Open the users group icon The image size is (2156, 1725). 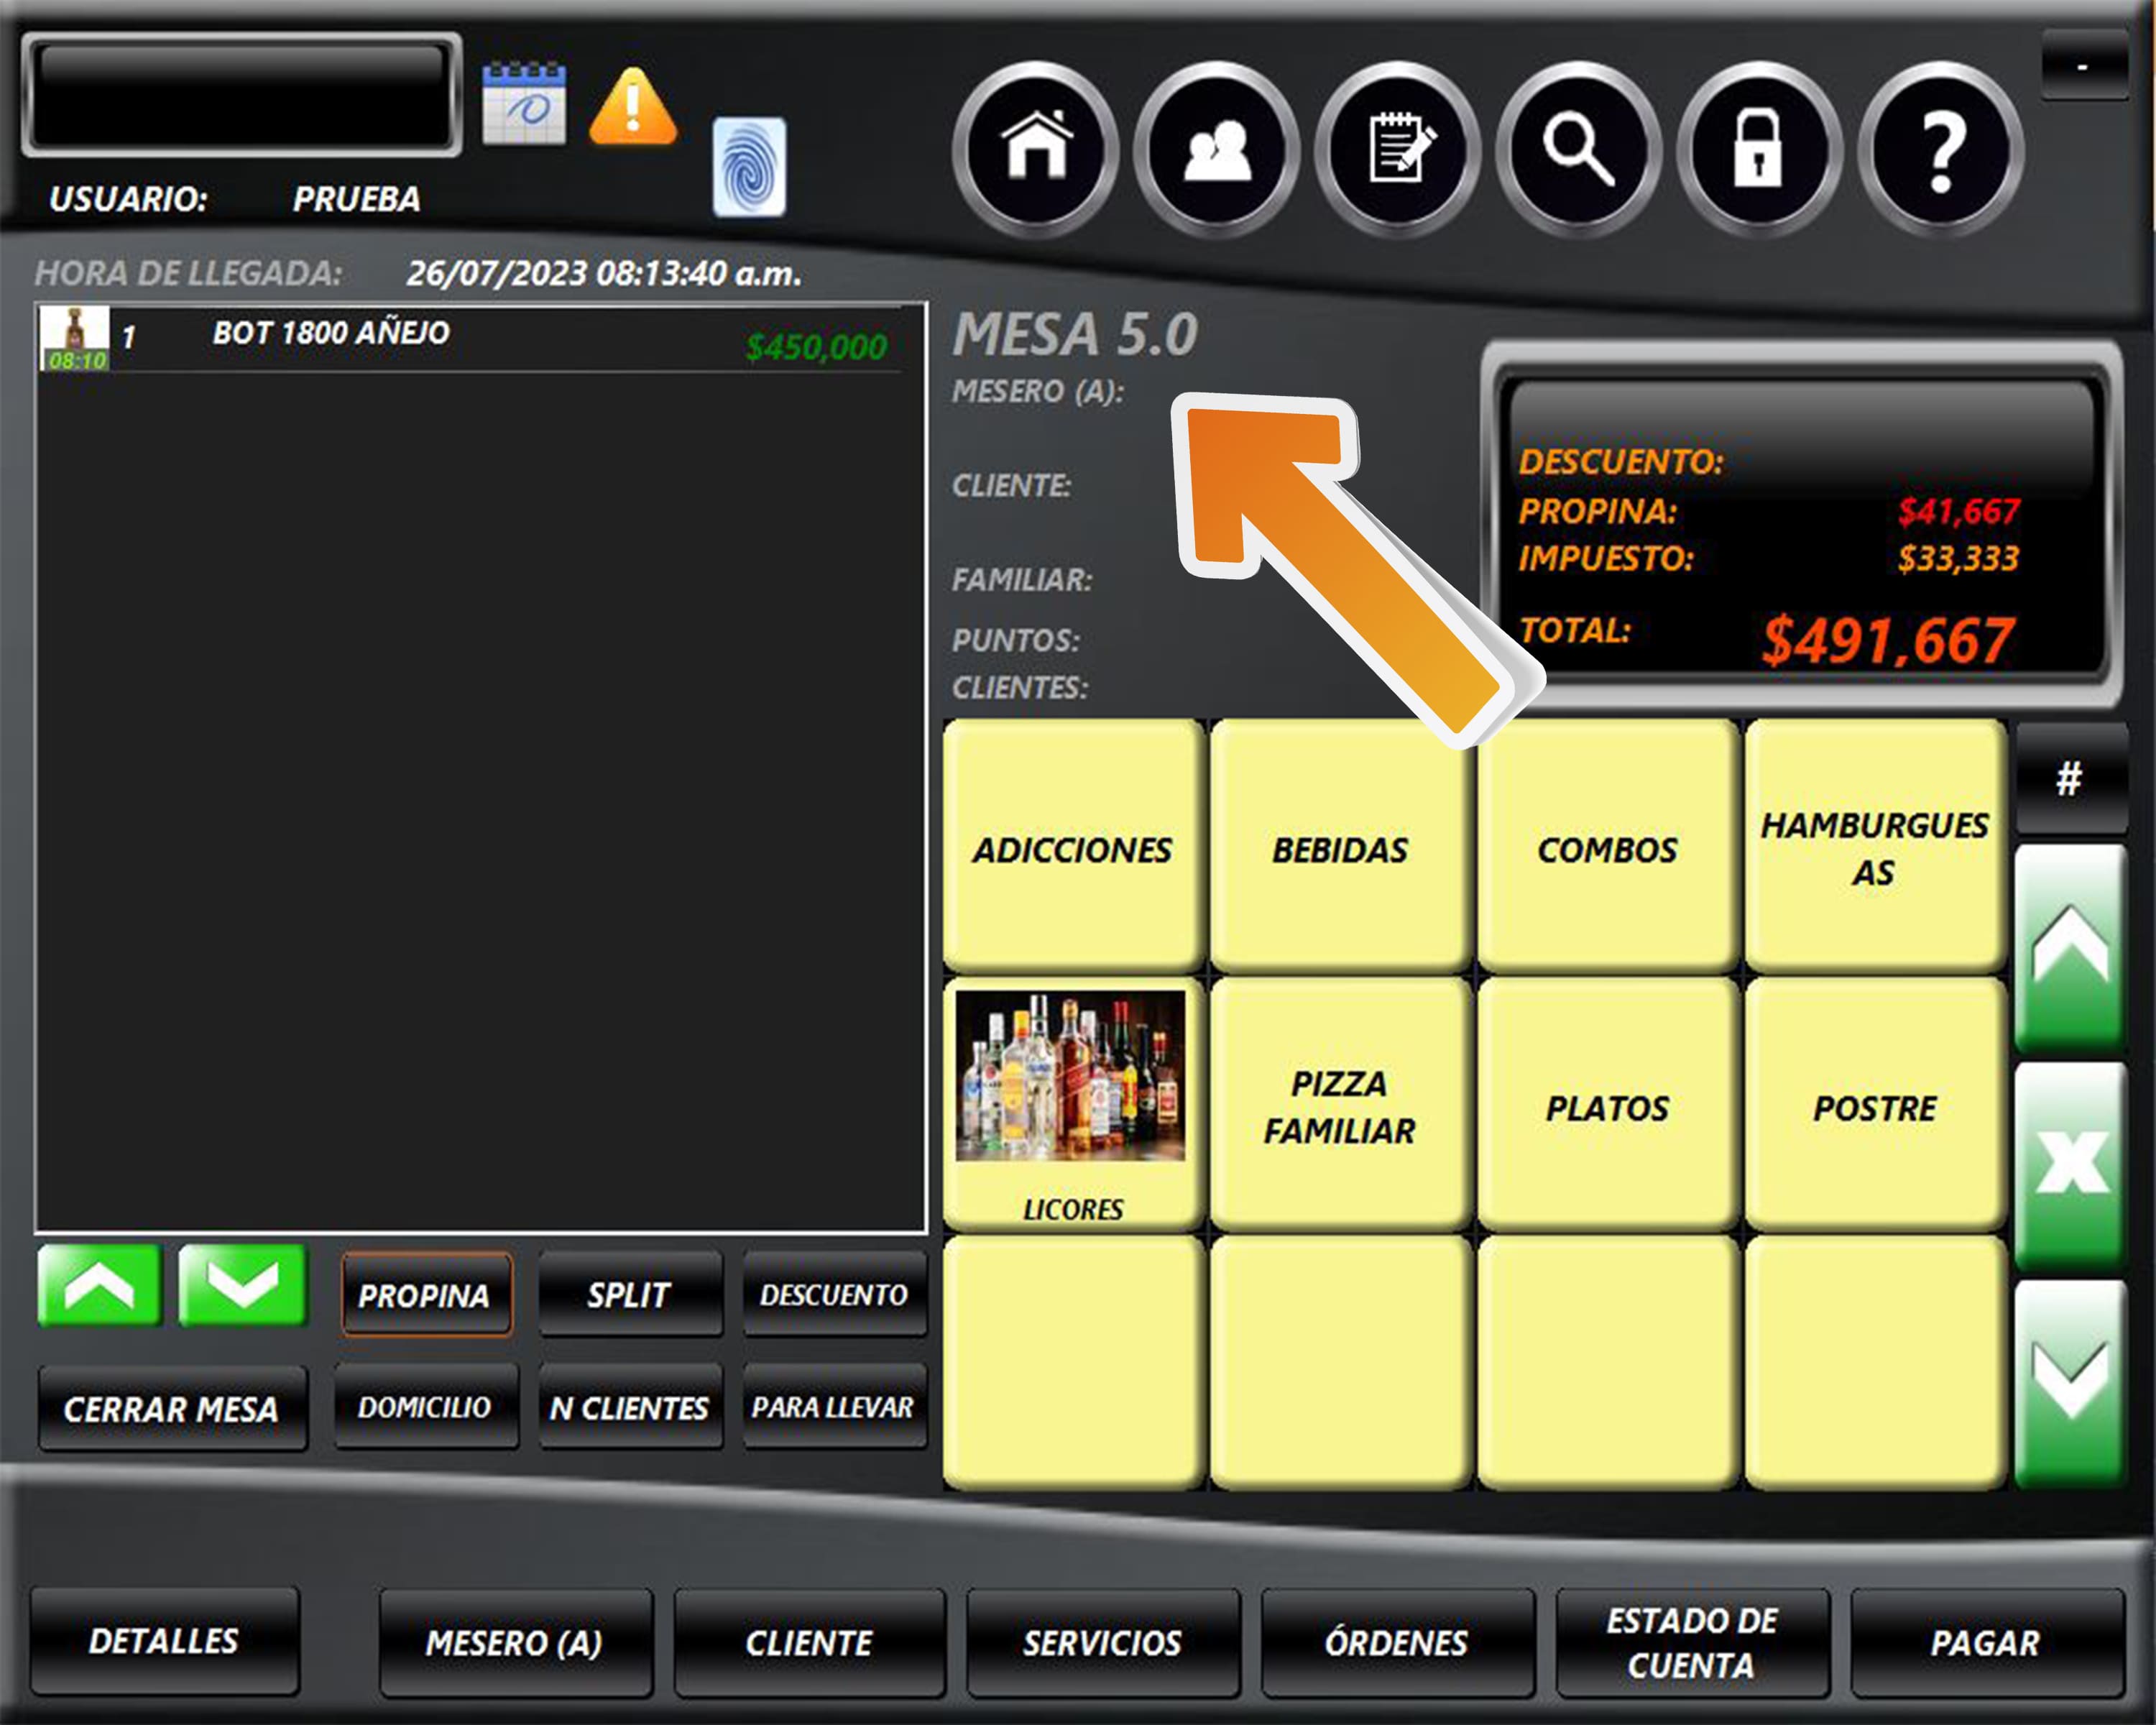(1217, 149)
